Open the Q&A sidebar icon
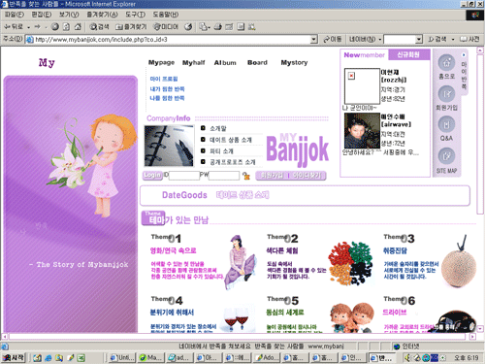Image resolution: width=485 pixels, height=364 pixels. [446, 124]
